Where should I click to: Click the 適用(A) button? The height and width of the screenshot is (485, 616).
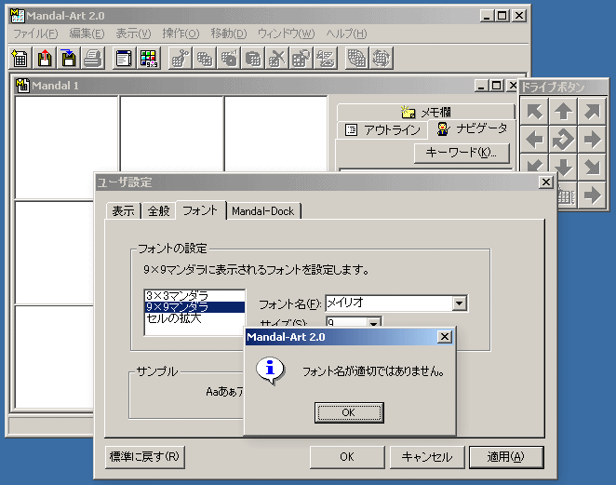(506, 457)
